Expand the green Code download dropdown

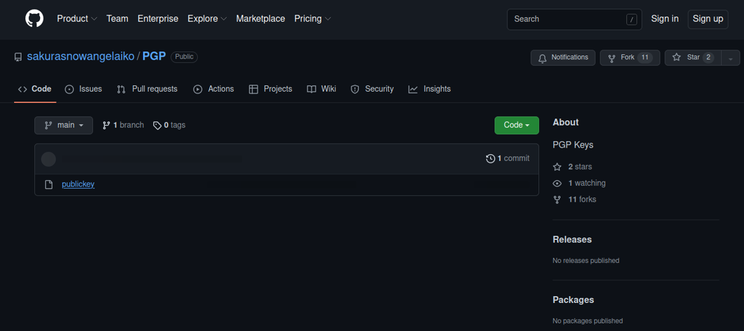tap(517, 125)
